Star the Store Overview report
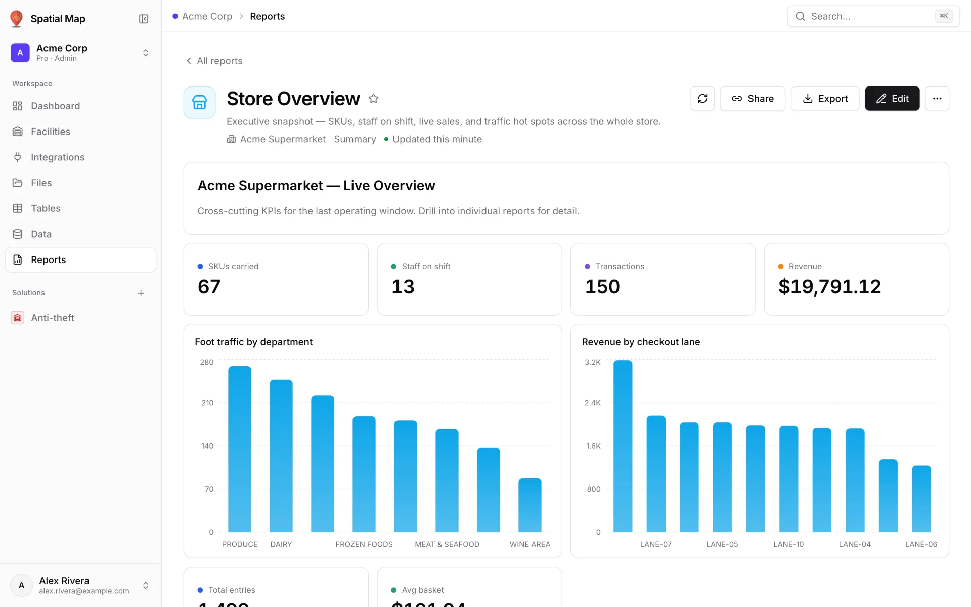 pos(374,99)
